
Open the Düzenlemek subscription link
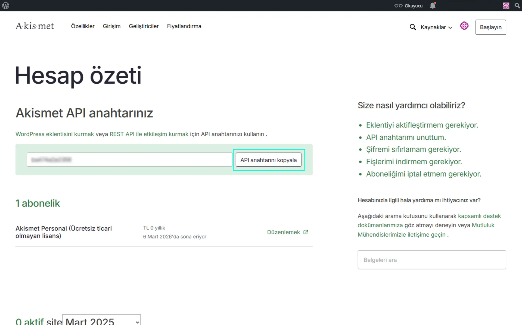pyautogui.click(x=283, y=232)
